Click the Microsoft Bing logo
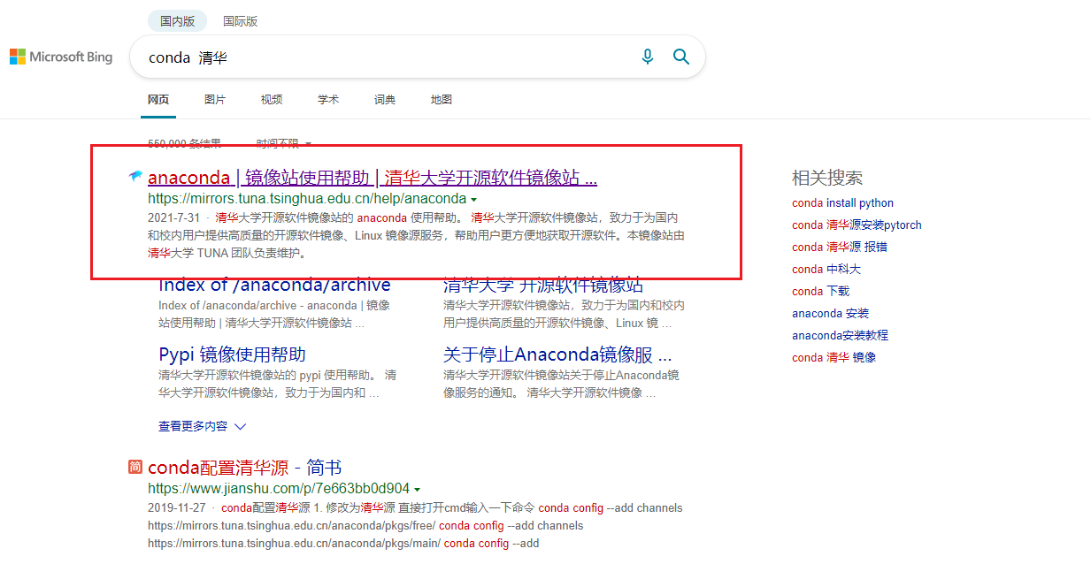Image resolution: width=1091 pixels, height=564 pixels. 61,57
